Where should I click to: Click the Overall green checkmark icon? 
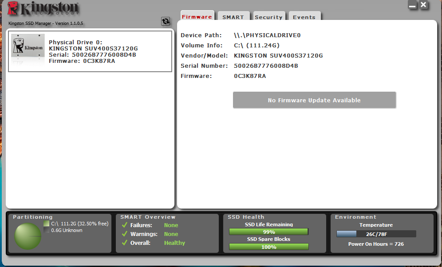(x=125, y=243)
